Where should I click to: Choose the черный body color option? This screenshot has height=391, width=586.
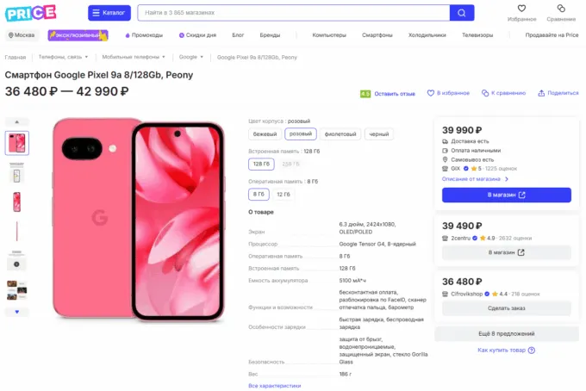(x=379, y=134)
